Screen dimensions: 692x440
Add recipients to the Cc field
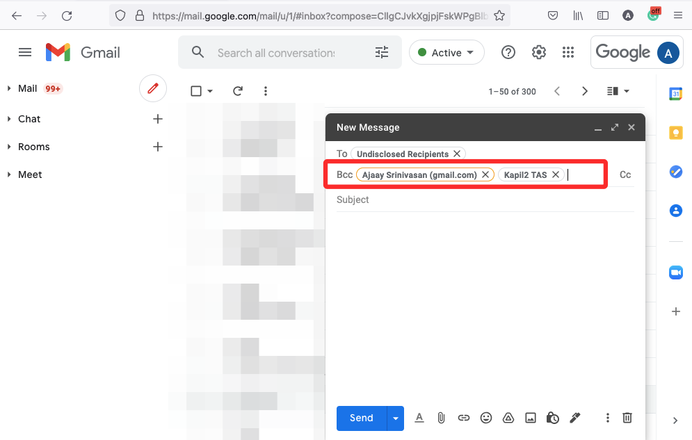click(x=625, y=174)
